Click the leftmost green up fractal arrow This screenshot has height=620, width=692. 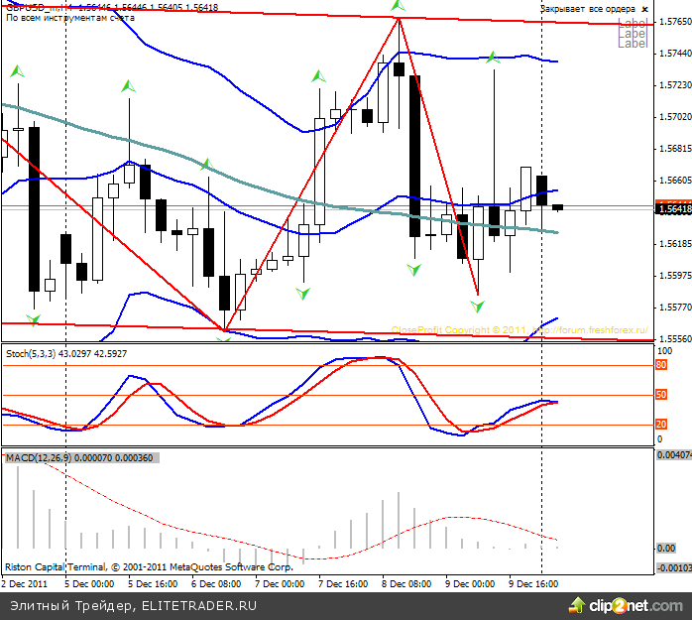16,71
